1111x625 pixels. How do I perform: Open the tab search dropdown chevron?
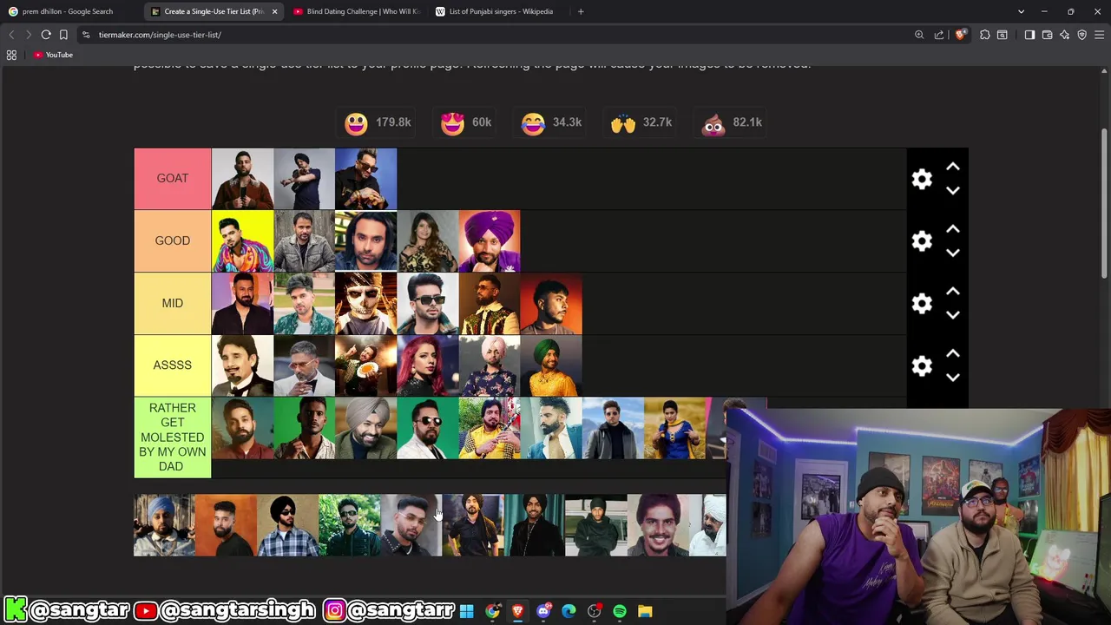1021,11
